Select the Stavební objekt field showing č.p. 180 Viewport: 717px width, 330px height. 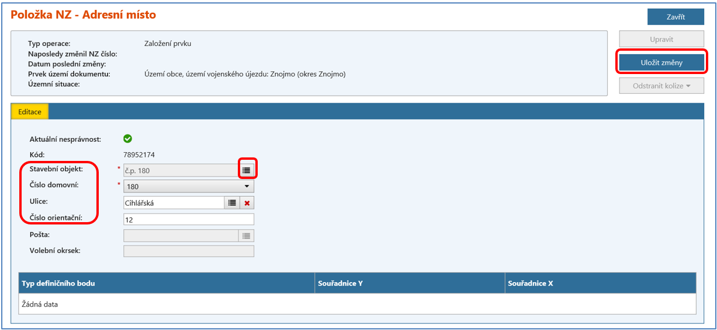(180, 170)
